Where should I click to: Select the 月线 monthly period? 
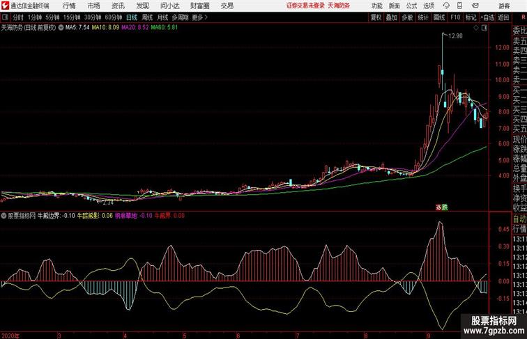(162, 17)
